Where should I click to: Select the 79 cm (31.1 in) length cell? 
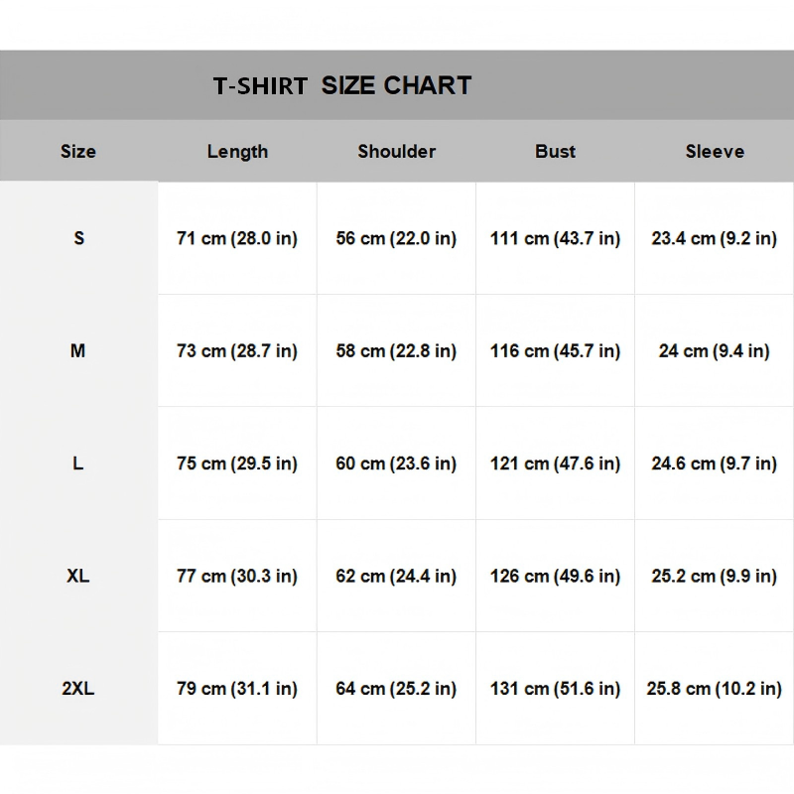237,688
